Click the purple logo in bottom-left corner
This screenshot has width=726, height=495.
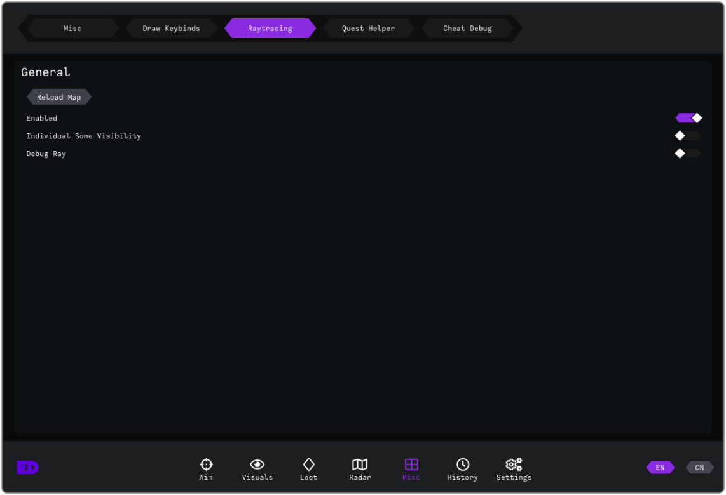27,468
